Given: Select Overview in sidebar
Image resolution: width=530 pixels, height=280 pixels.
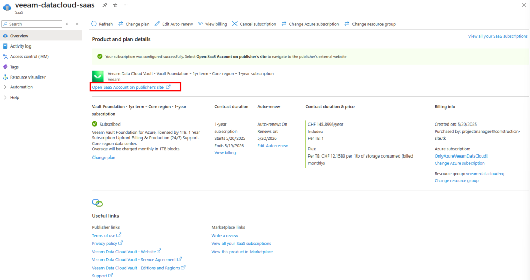Looking at the screenshot, I should point(41,36).
